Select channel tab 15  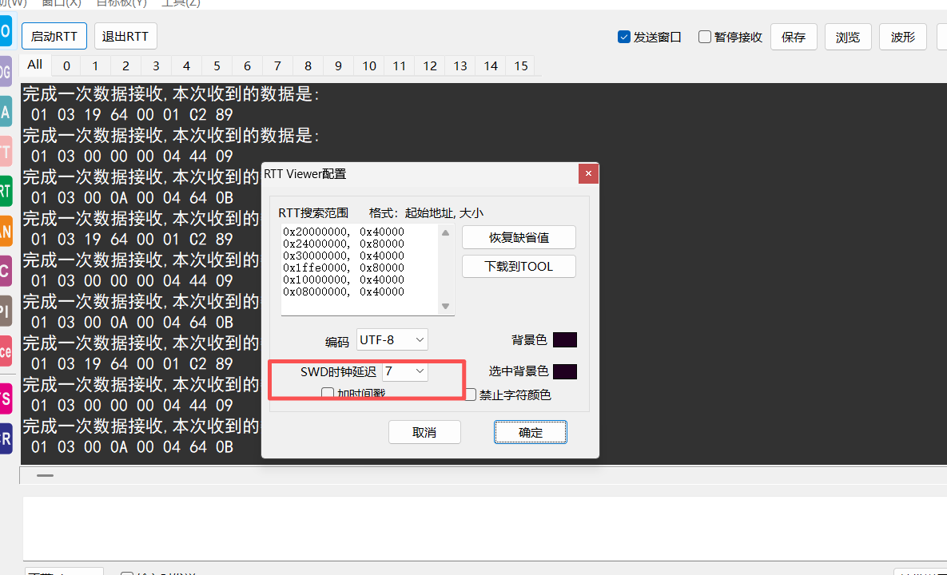coord(521,65)
